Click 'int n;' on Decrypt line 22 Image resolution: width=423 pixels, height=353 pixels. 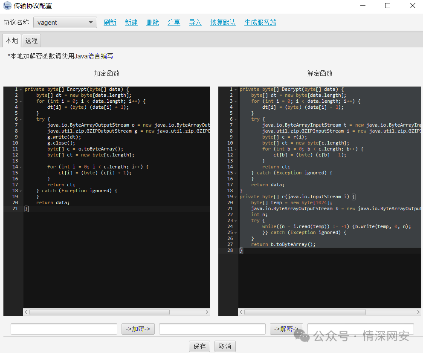pyautogui.click(x=259, y=215)
